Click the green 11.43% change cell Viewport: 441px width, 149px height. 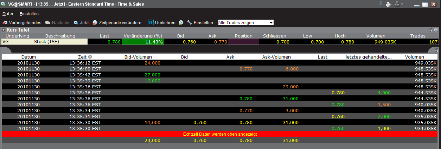(x=143, y=42)
